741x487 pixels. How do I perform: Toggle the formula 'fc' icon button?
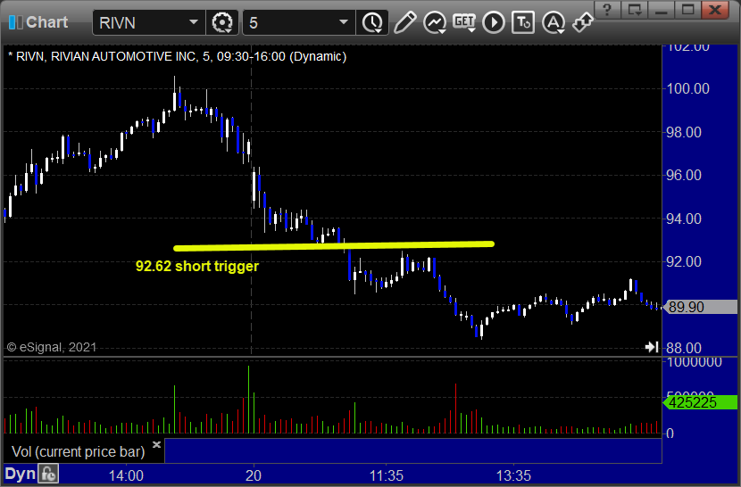click(x=49, y=474)
